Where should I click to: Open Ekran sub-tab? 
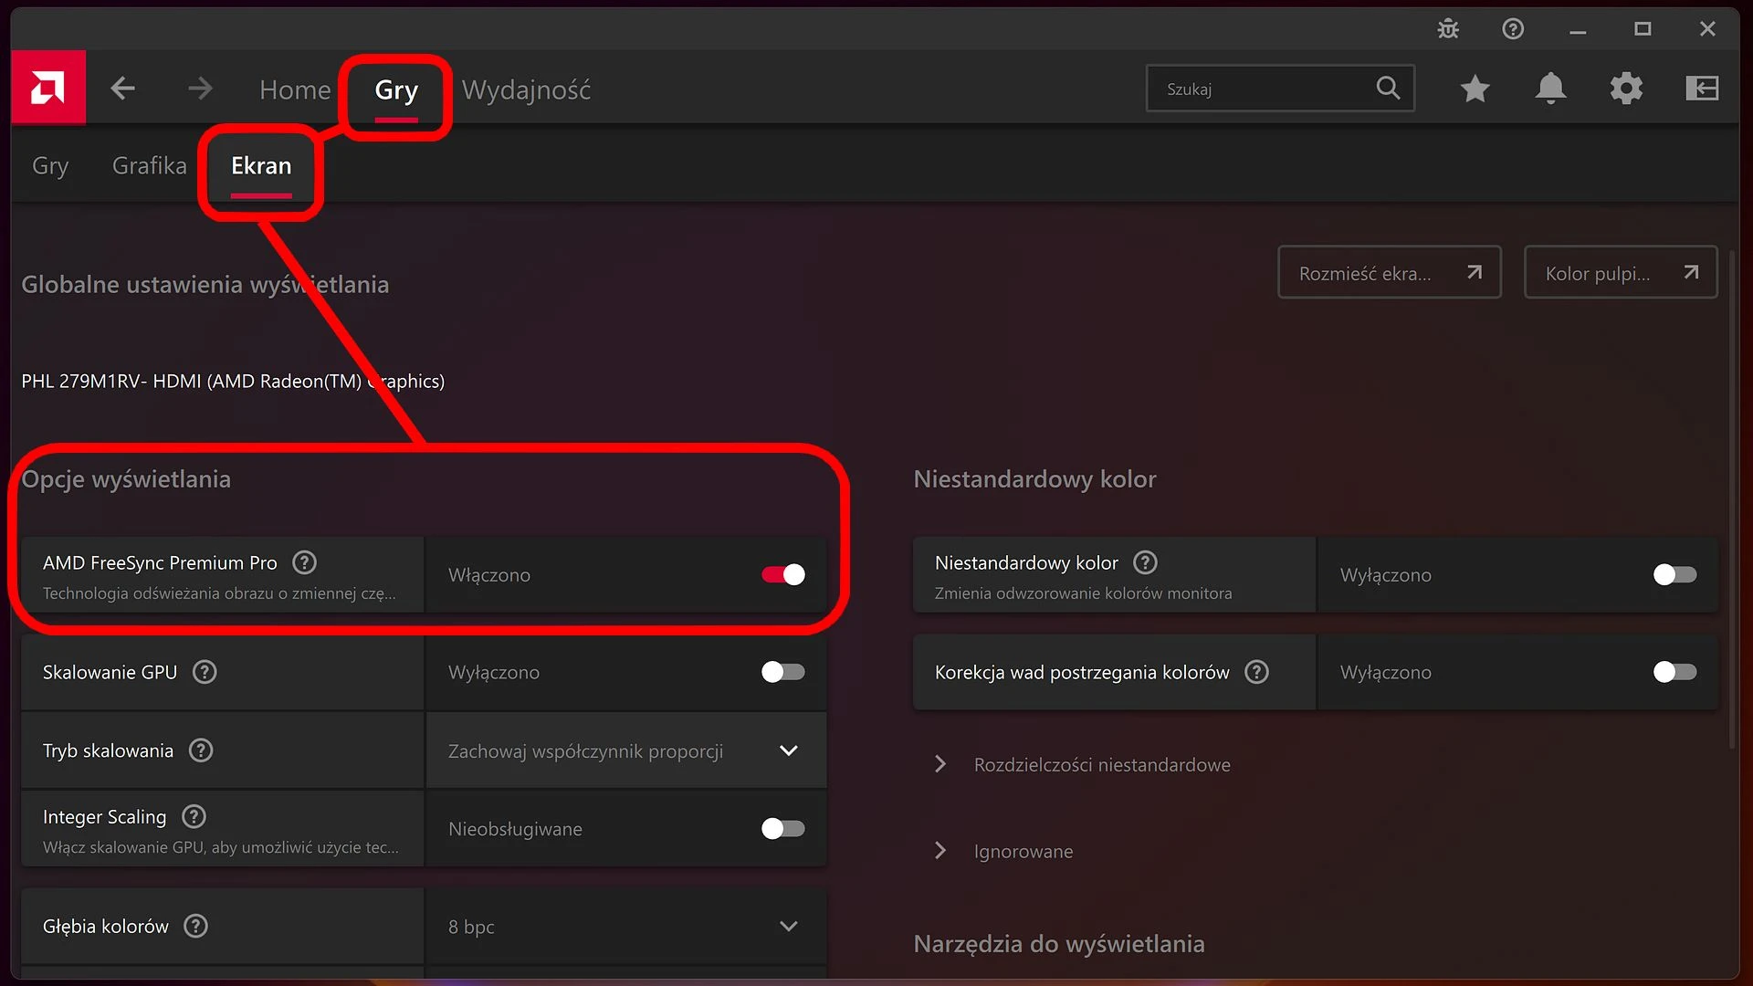tap(261, 165)
